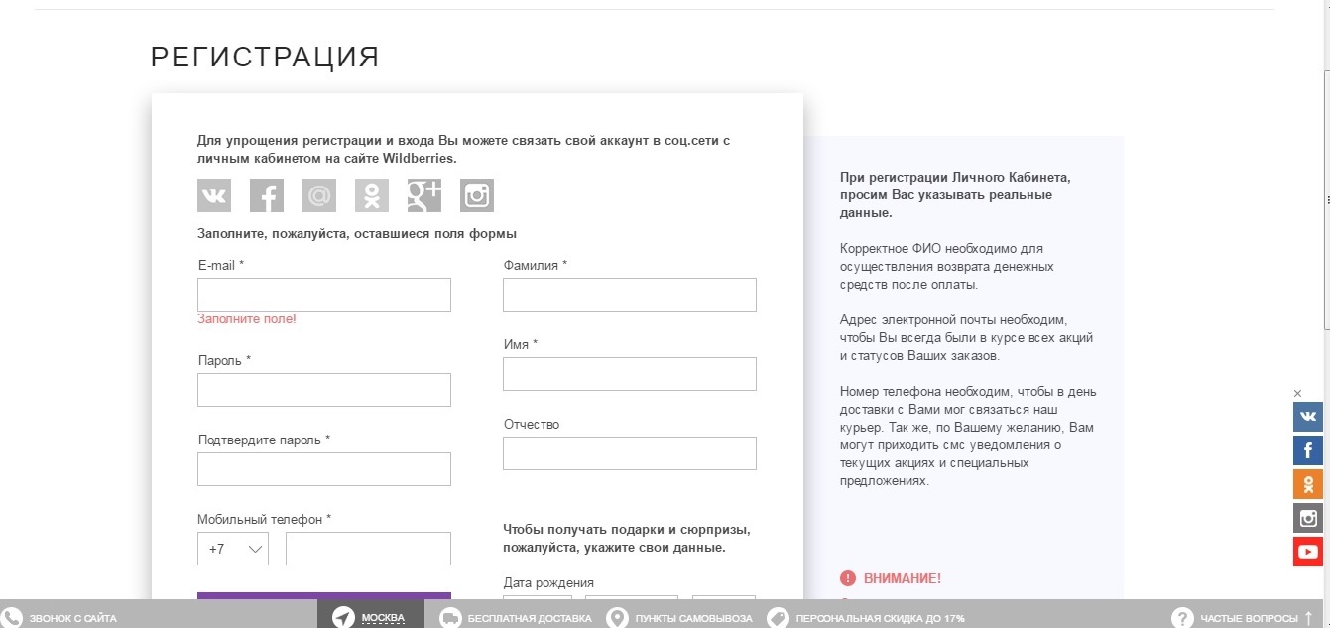The image size is (1330, 628).
Task: Link Facebook account via gray form icon
Action: 267,196
